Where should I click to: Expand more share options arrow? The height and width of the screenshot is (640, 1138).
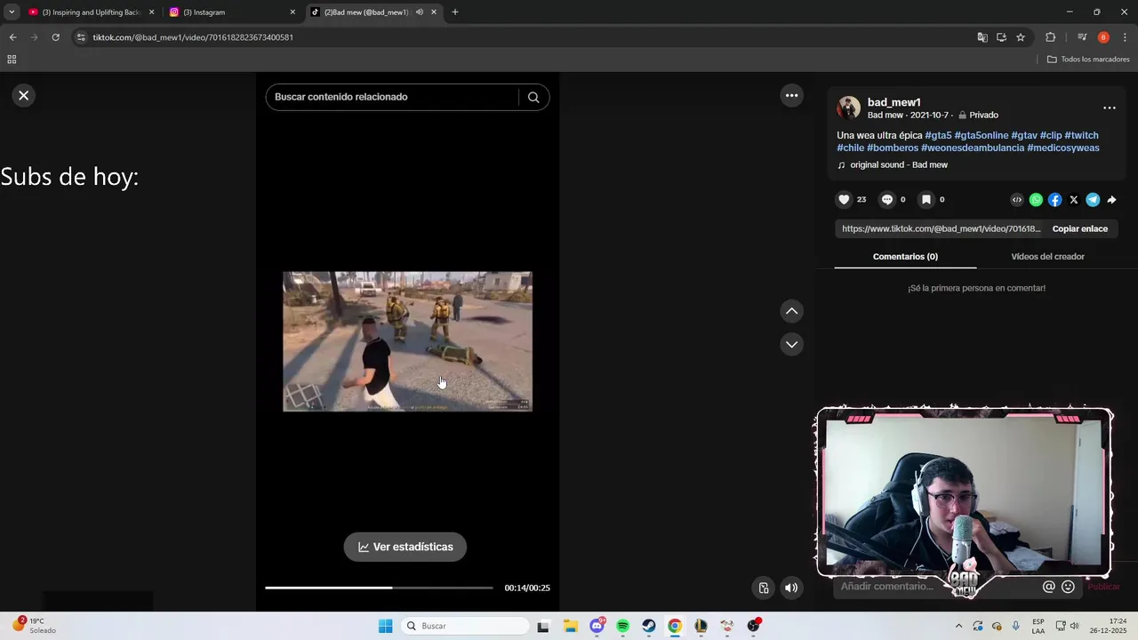1111,200
